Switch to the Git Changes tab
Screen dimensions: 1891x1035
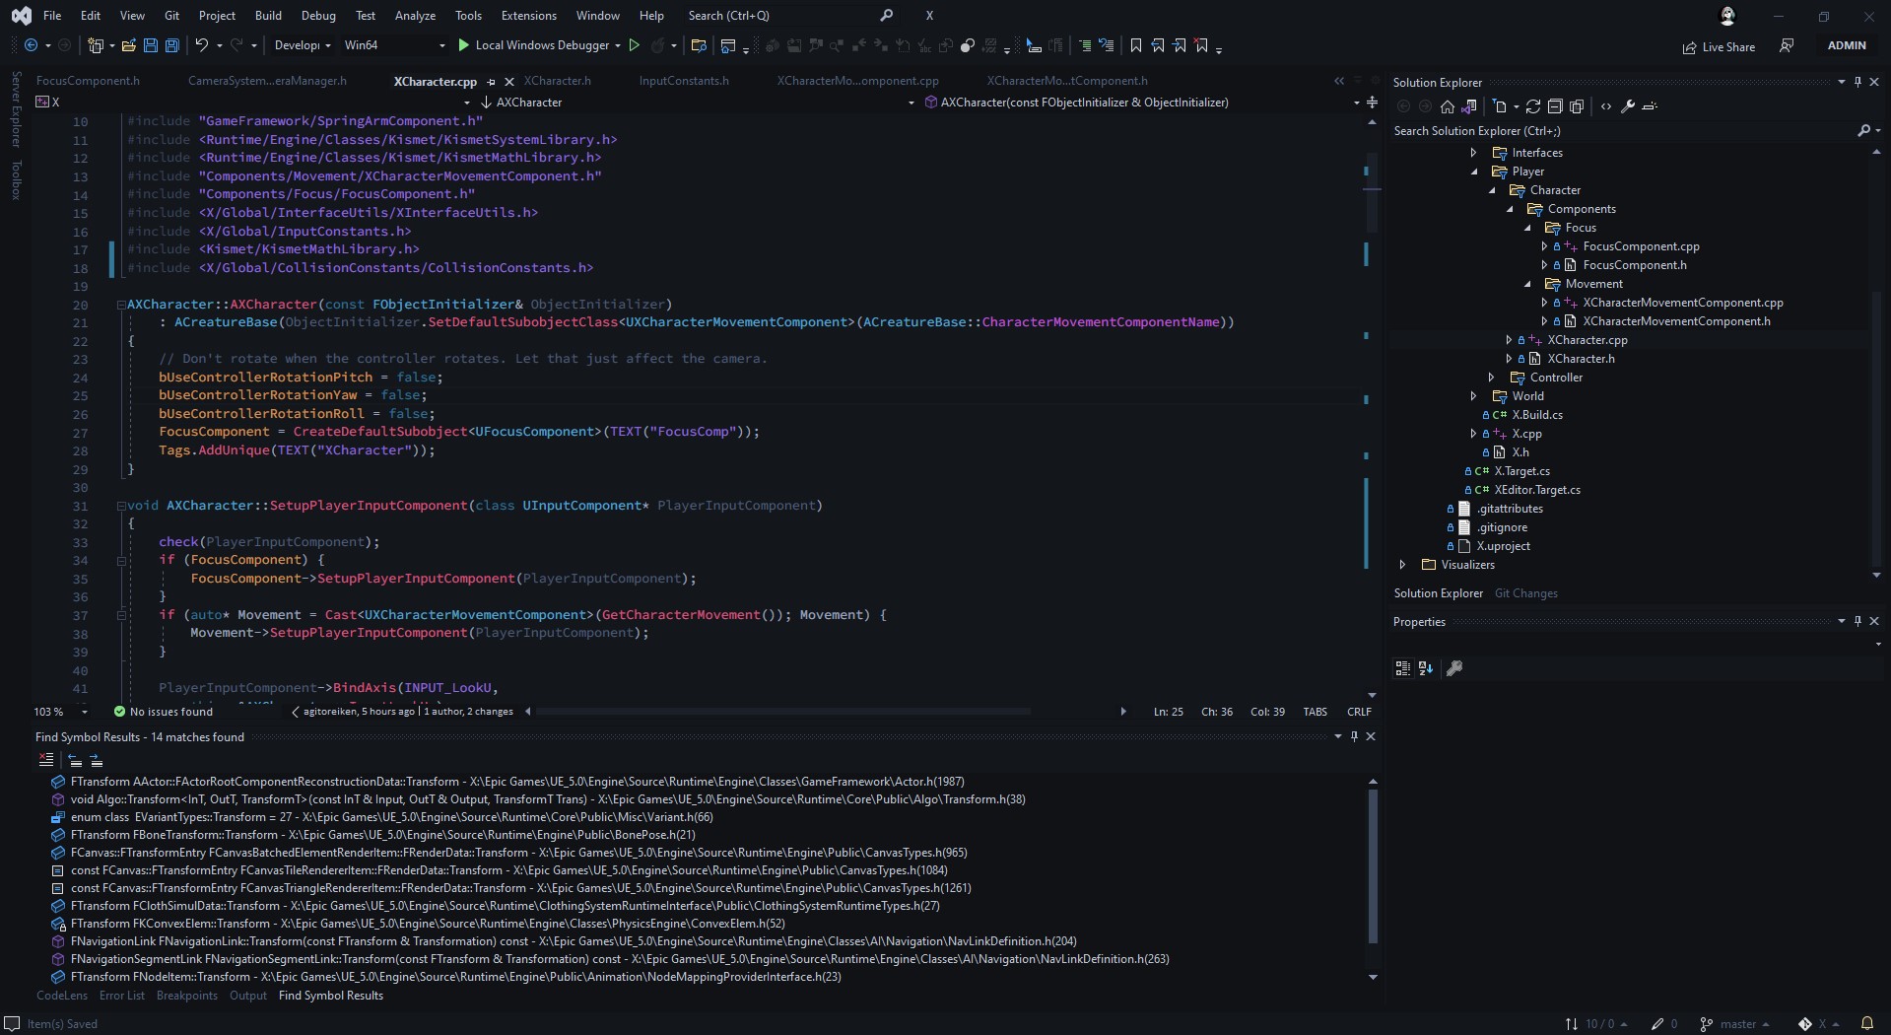pos(1526,593)
